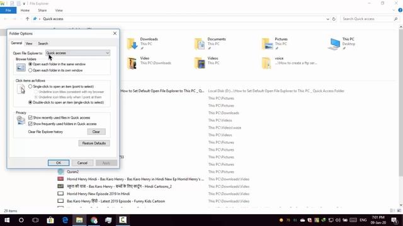Click the Windows Start button
The image size is (403, 226).
pos(7,220)
